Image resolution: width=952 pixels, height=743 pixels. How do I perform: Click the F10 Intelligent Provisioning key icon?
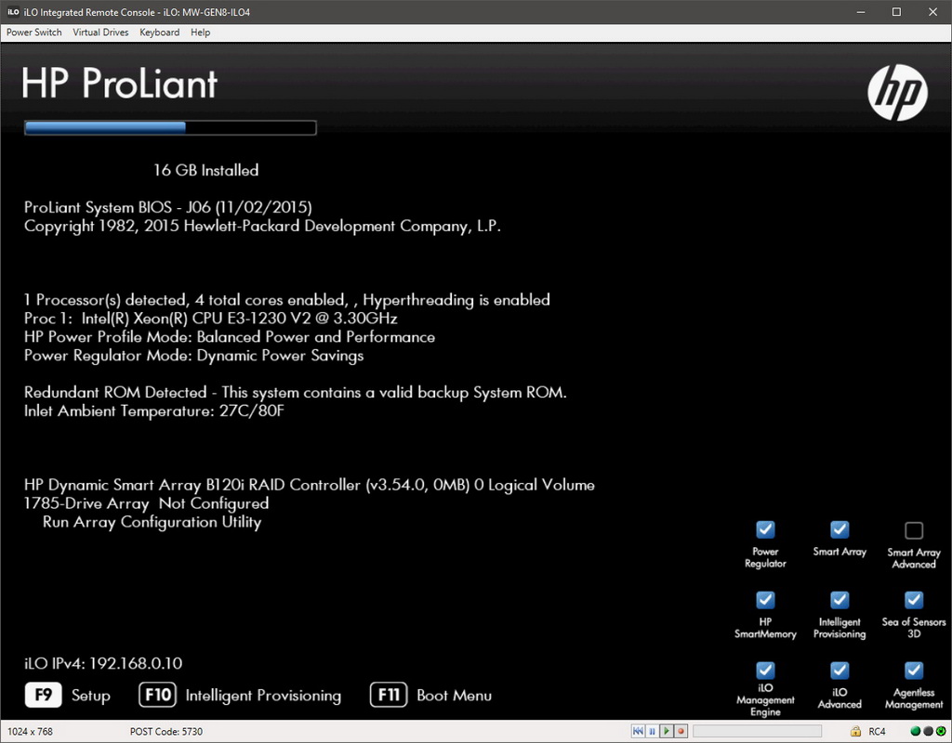tap(157, 695)
